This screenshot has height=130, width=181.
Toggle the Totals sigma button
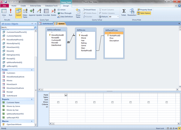pyautogui.click(x=124, y=12)
